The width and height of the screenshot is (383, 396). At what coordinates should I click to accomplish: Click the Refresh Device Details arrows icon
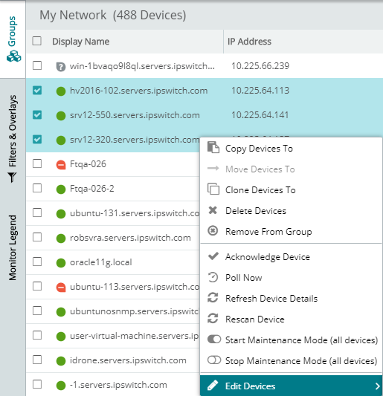coord(213,297)
